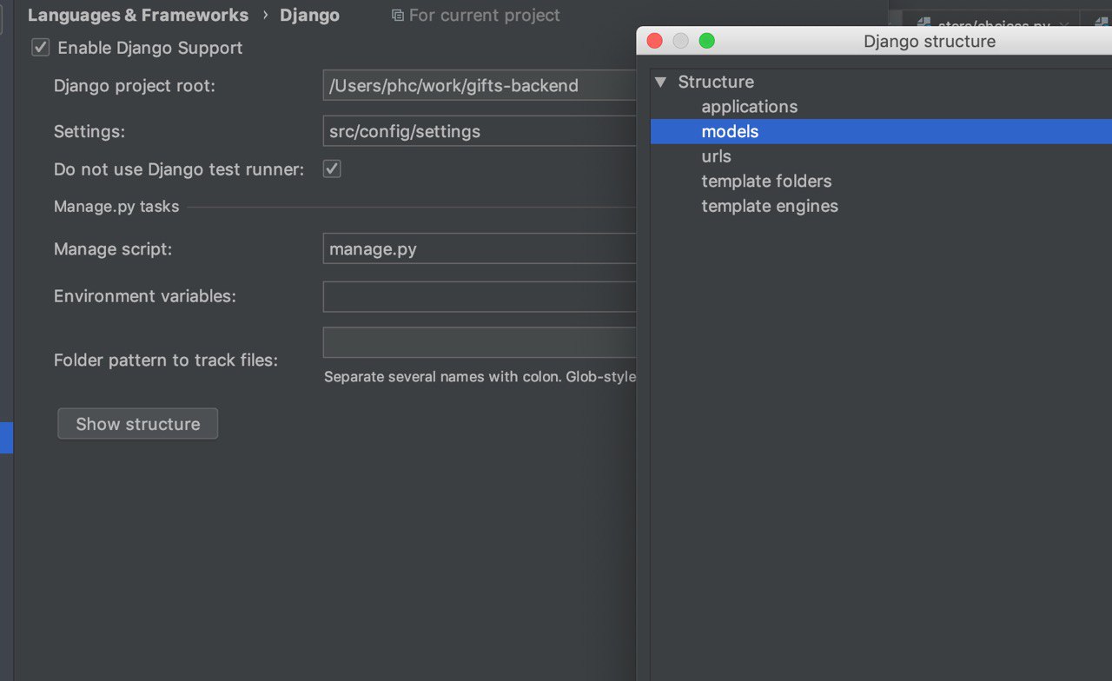Close the store/choices.py editor tab
Viewport: 1112px width, 681px height.
click(x=1066, y=24)
